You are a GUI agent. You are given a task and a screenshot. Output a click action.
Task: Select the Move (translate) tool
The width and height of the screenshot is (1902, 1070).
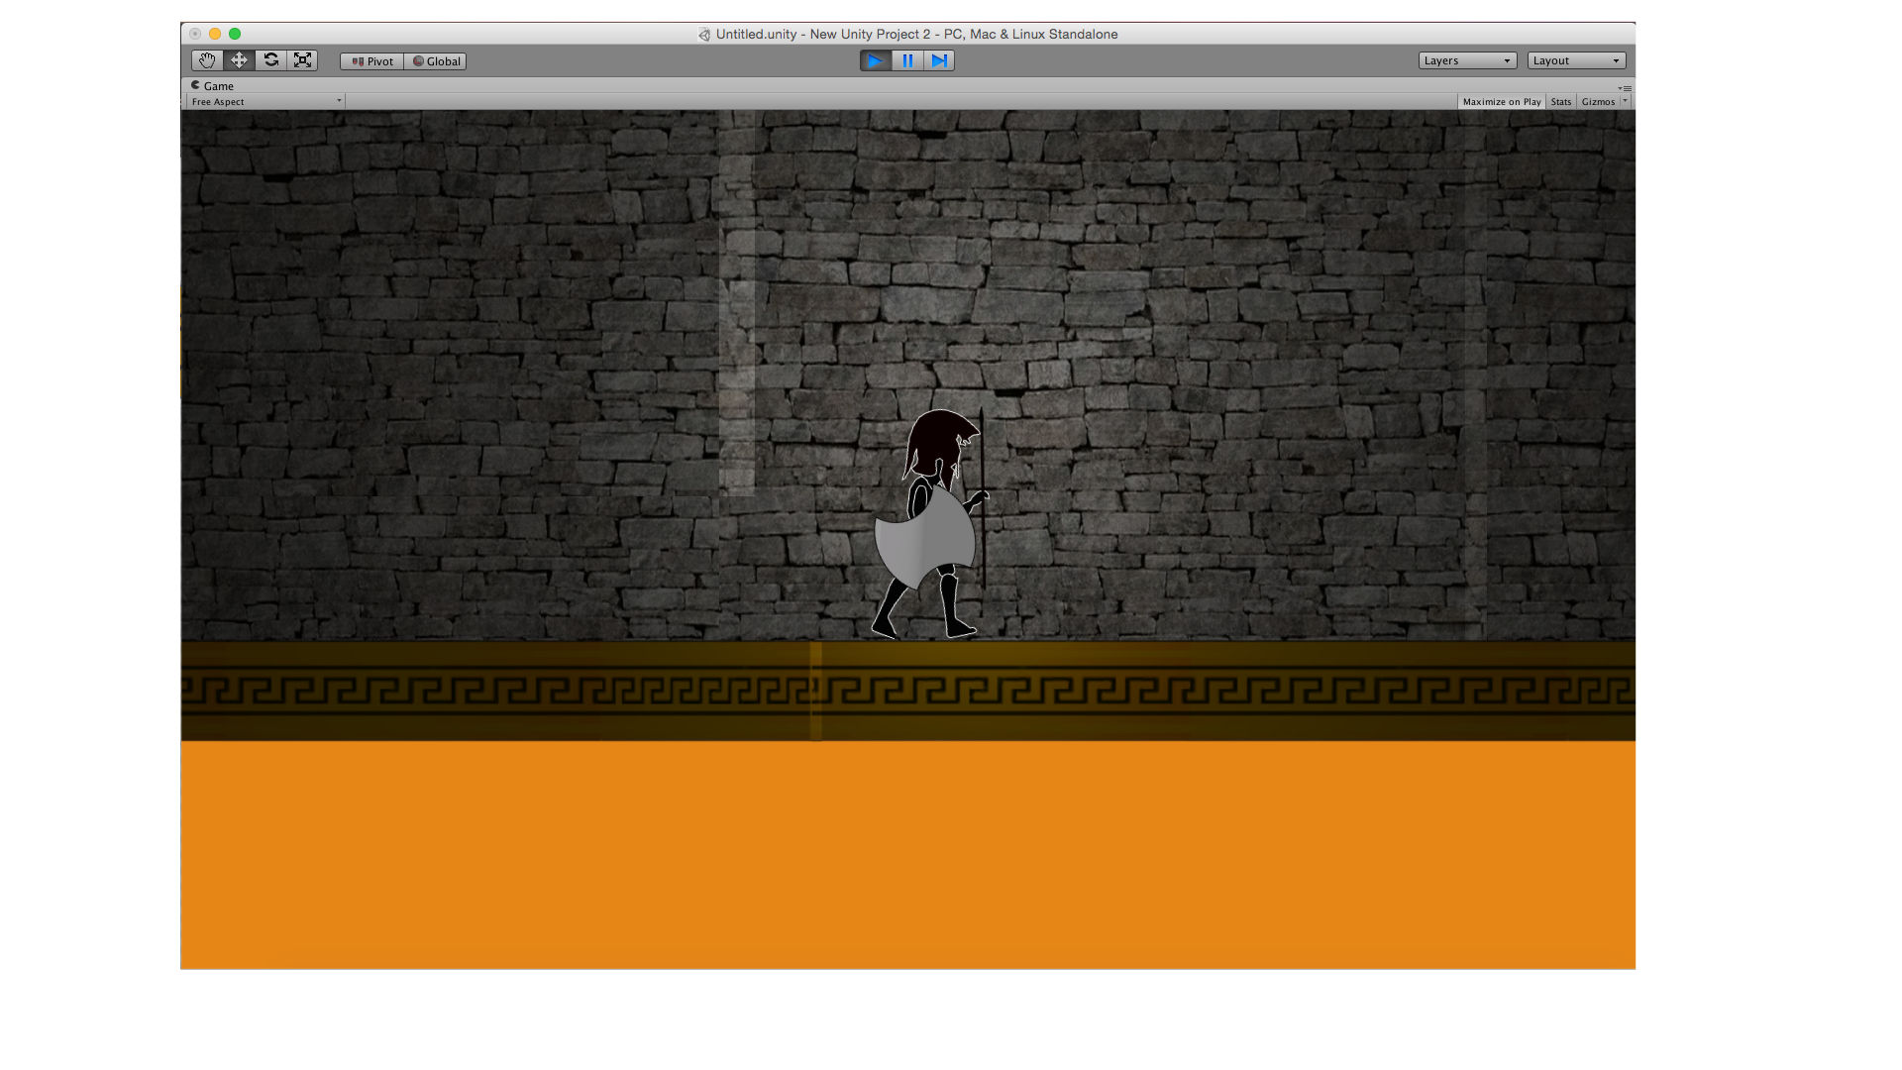click(239, 60)
